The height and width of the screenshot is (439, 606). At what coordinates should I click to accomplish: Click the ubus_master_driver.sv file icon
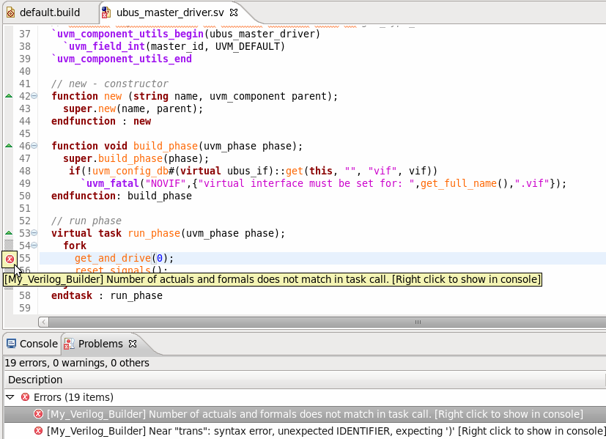click(107, 12)
